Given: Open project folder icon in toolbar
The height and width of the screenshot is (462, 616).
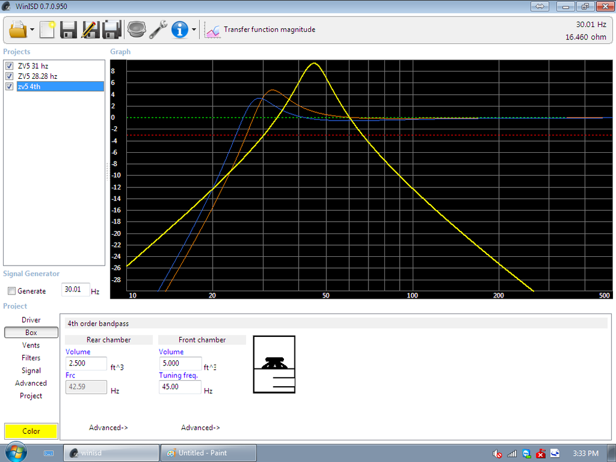Looking at the screenshot, I should pyautogui.click(x=18, y=30).
